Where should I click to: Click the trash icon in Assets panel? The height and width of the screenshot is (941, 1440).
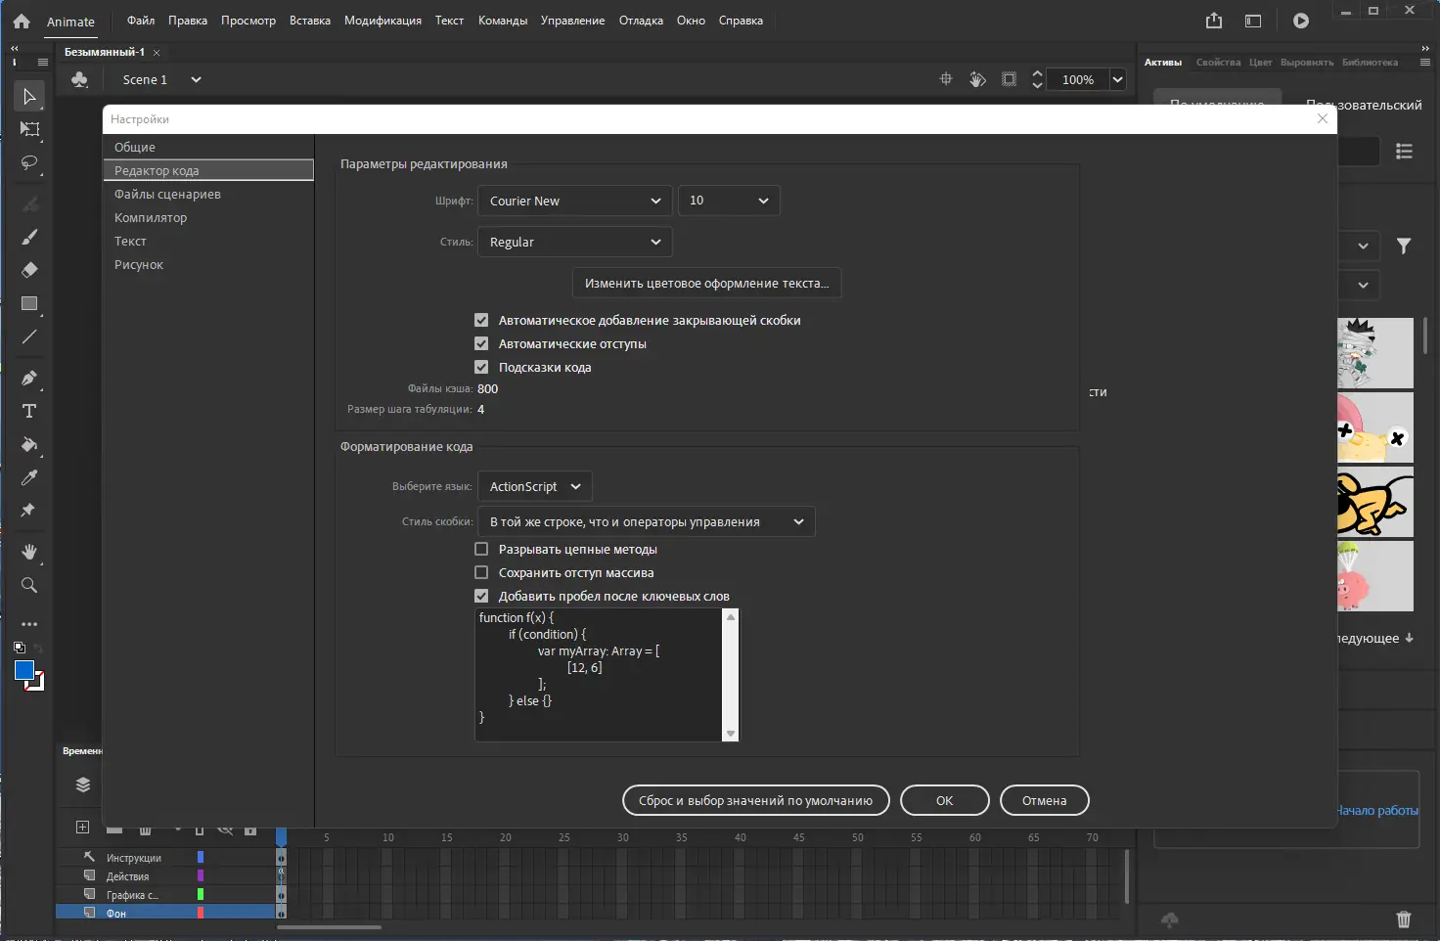click(x=1404, y=919)
